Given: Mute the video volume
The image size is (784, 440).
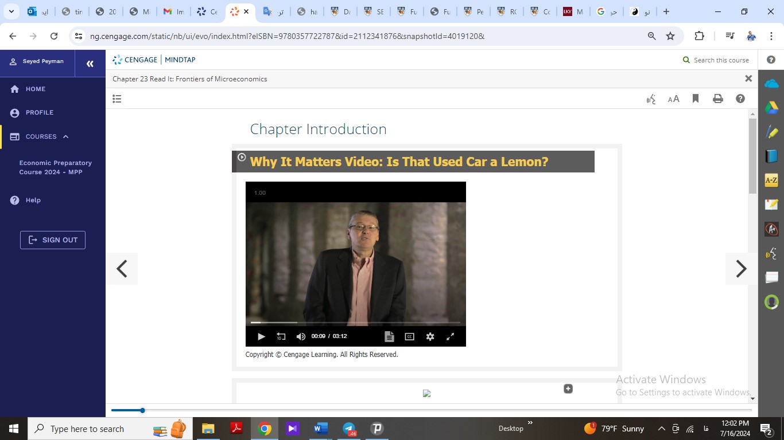Looking at the screenshot, I should [301, 336].
